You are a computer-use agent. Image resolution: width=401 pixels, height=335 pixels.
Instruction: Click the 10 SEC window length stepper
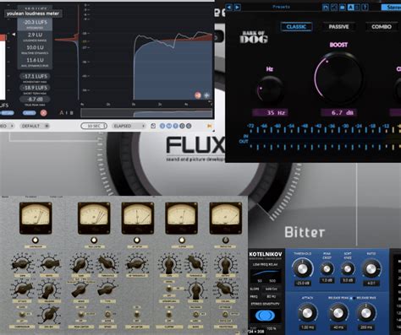[94, 126]
